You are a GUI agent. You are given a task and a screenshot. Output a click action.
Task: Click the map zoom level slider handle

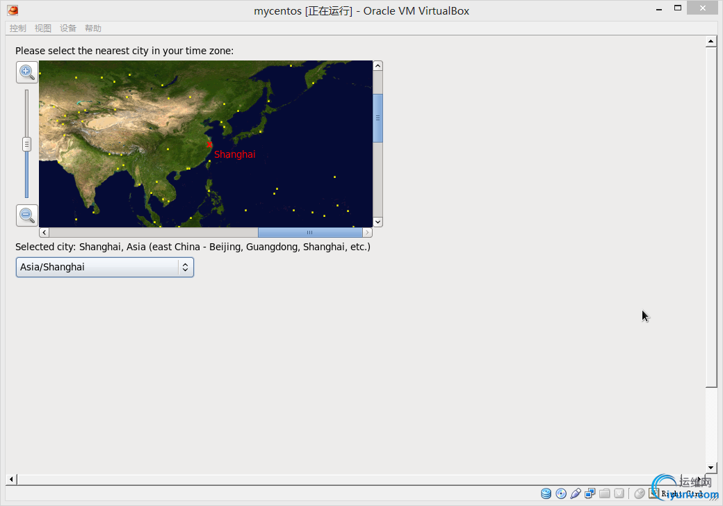pyautogui.click(x=26, y=145)
